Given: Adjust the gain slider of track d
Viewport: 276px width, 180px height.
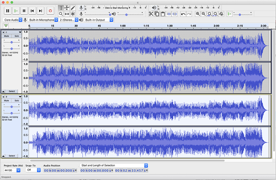Looking at the screenshot, I should 12,107.
